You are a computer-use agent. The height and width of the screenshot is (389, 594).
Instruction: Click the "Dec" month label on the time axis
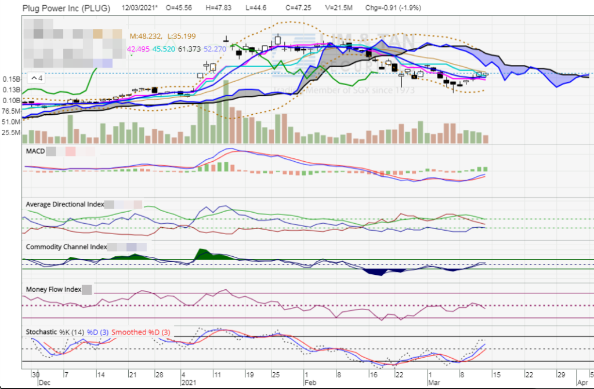click(x=45, y=383)
